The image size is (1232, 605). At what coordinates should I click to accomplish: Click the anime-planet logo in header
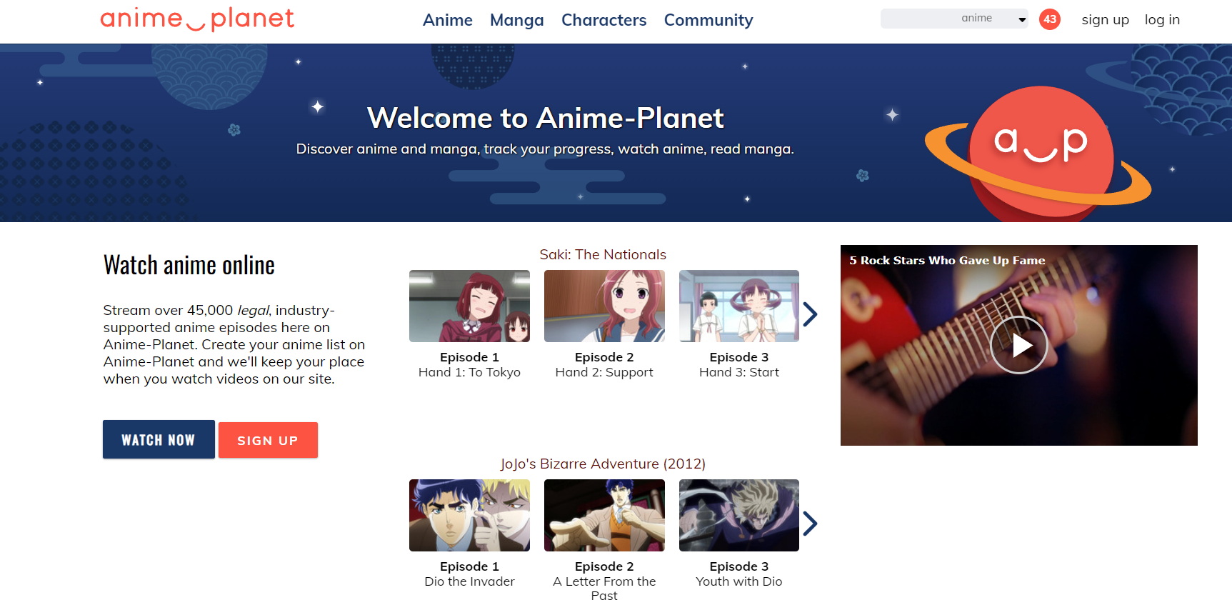(x=197, y=19)
